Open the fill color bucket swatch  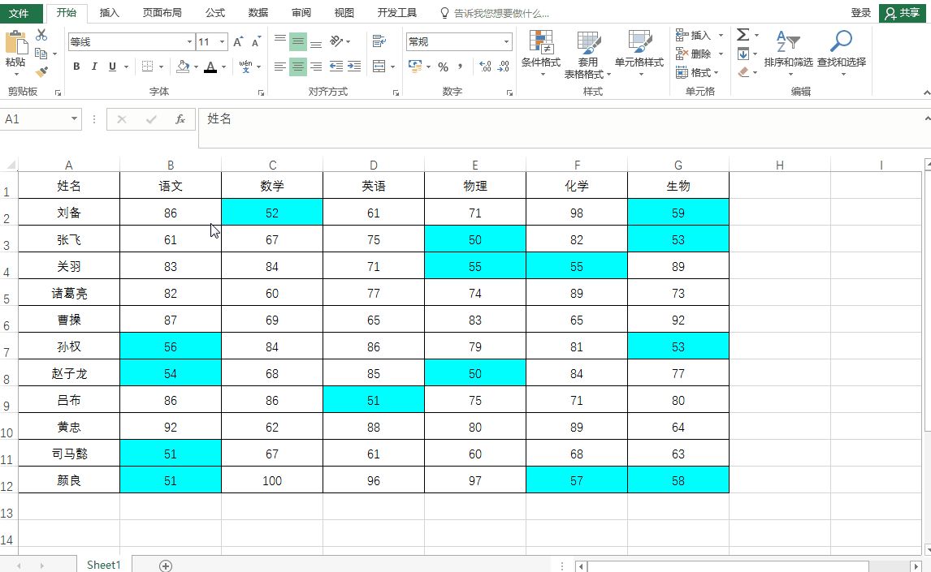183,67
